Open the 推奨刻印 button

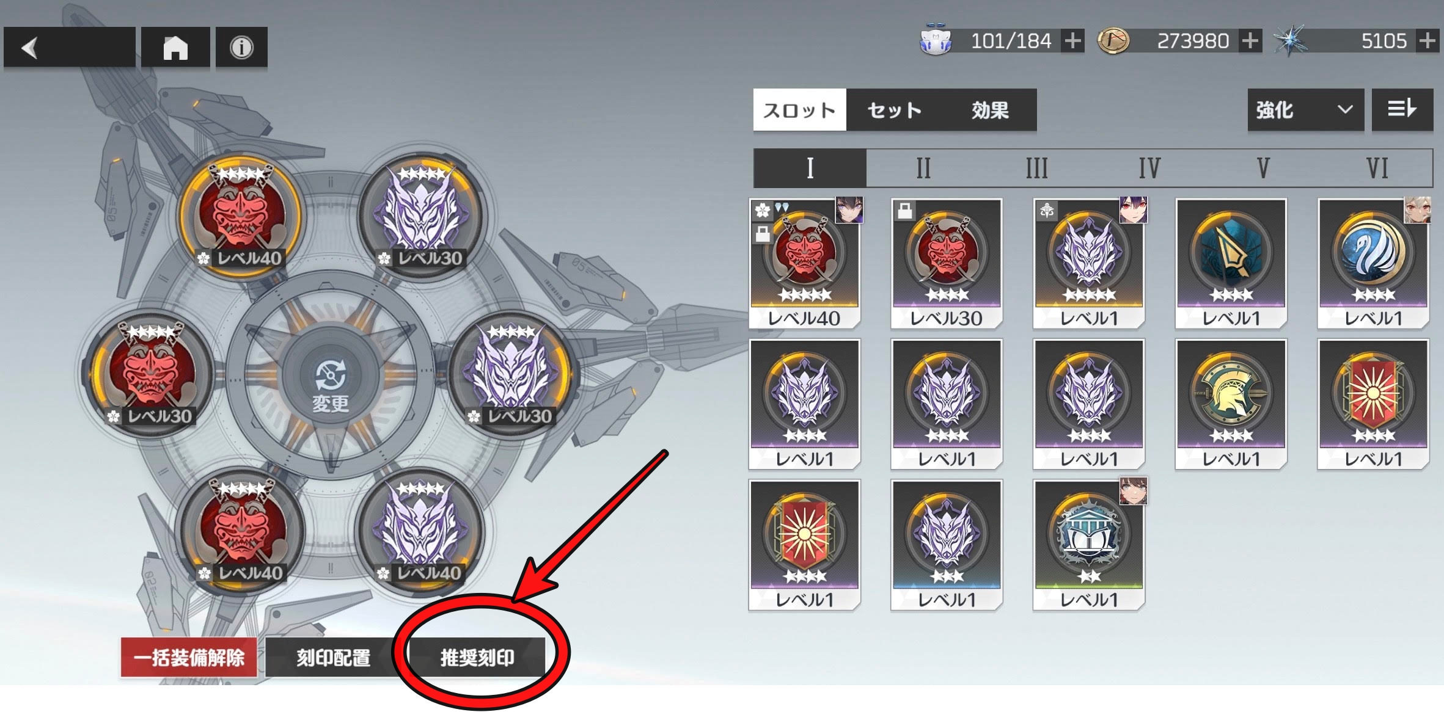[477, 658]
